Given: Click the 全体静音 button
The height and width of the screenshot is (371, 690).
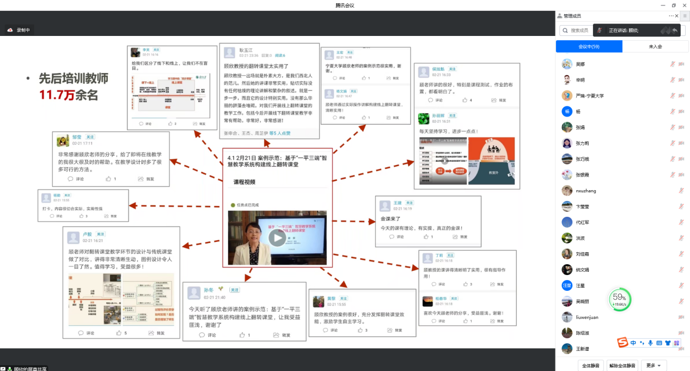Looking at the screenshot, I should (x=590, y=365).
